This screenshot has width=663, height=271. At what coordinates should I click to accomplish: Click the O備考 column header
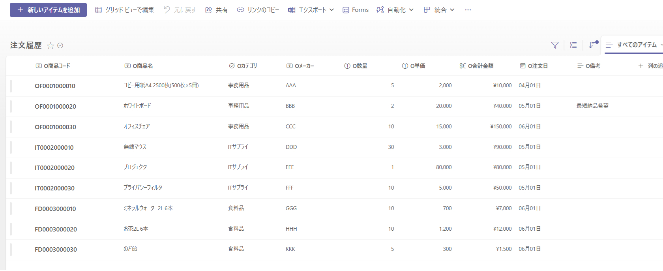tap(588, 66)
